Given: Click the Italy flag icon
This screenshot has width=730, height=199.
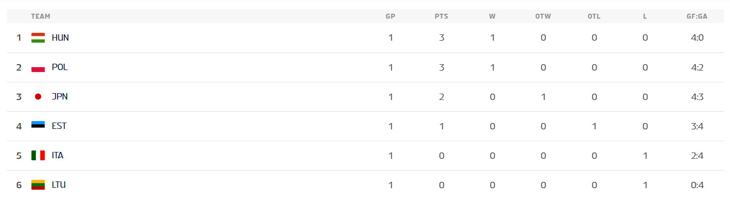Looking at the screenshot, I should pos(38,155).
